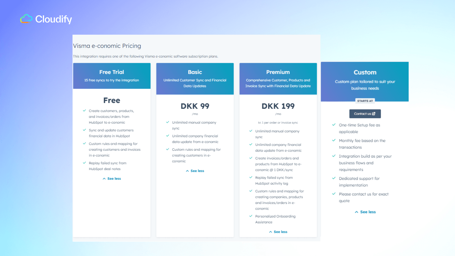Click 'Custom plan tailored to suit your business needs'
455x256 pixels.
pos(365,85)
